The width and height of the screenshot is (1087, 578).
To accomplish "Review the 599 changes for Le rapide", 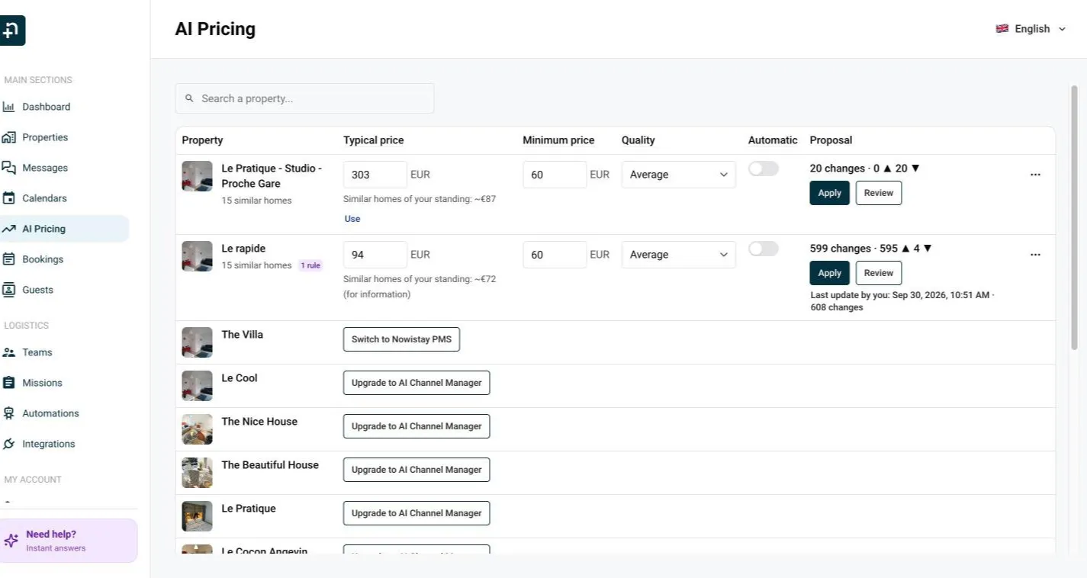I will [879, 273].
